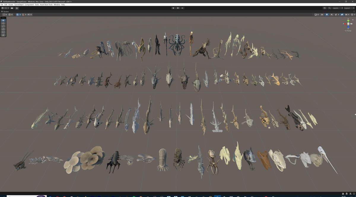Activate the View hand tool
Screen dimensions: 356x197
(3, 20)
